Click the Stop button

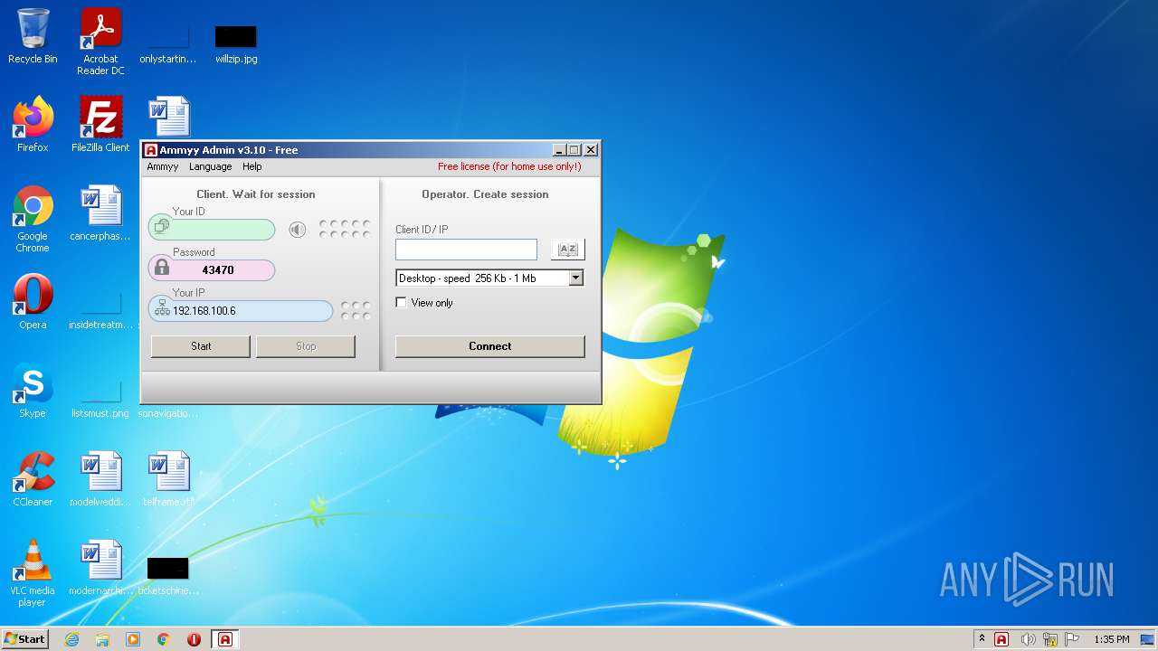click(x=306, y=346)
